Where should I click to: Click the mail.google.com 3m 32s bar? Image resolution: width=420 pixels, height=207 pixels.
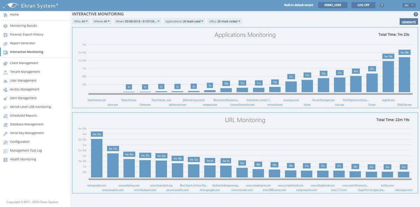(x=97, y=158)
